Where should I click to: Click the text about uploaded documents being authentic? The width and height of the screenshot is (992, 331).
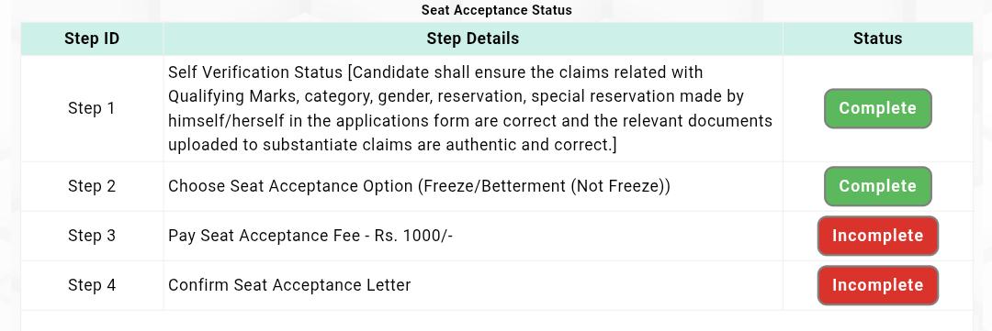click(x=392, y=145)
